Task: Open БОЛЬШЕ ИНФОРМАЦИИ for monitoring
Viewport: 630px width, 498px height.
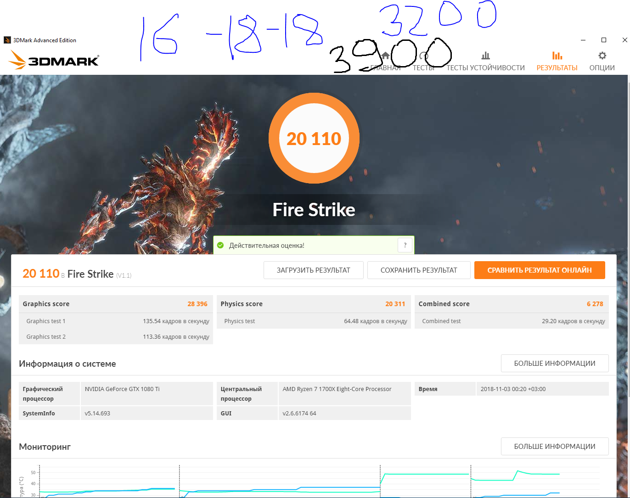Action: [x=555, y=447]
